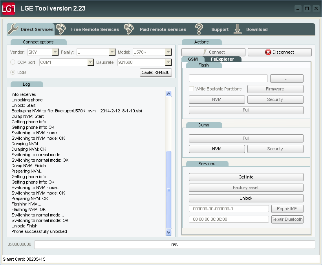322x265 pixels.
Task: Click the Connect button
Action: pos(213,52)
